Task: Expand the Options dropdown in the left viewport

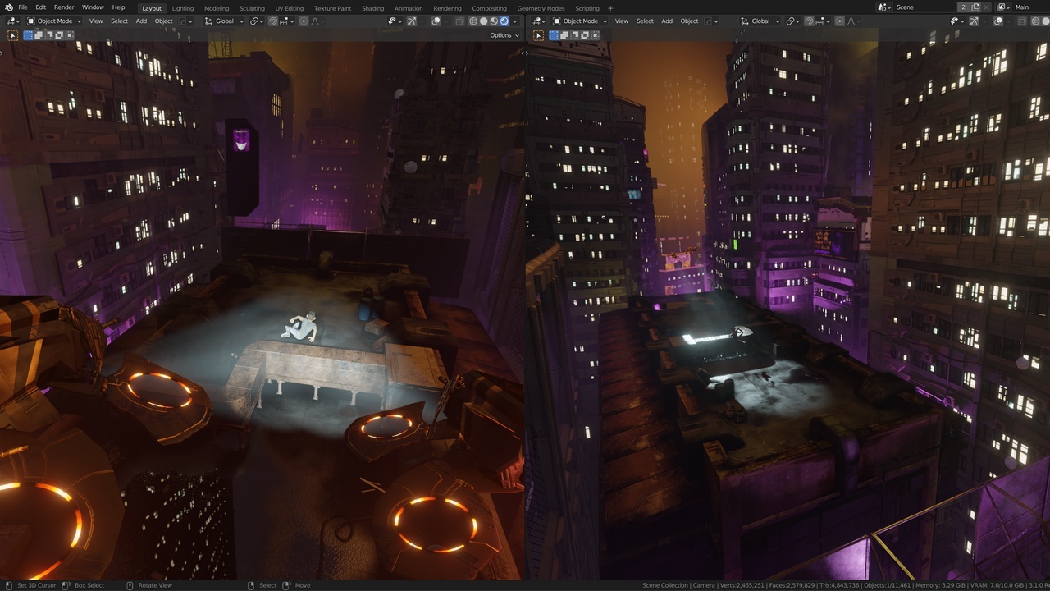Action: tap(504, 35)
